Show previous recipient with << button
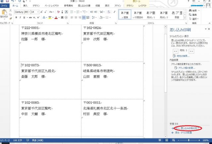 [176, 51]
